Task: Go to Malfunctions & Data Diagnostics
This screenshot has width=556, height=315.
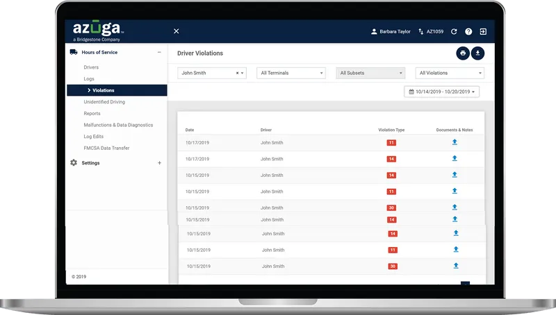Action: pyautogui.click(x=118, y=125)
